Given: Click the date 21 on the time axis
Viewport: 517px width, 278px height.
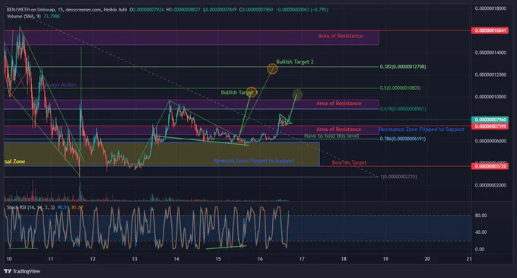Looking at the screenshot, I should pos(469,259).
